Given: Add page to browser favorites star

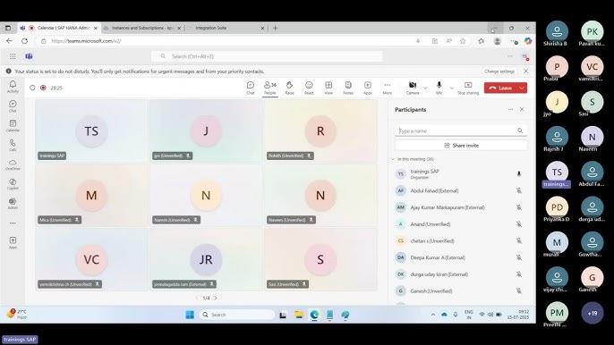Looking at the screenshot, I should [x=463, y=41].
